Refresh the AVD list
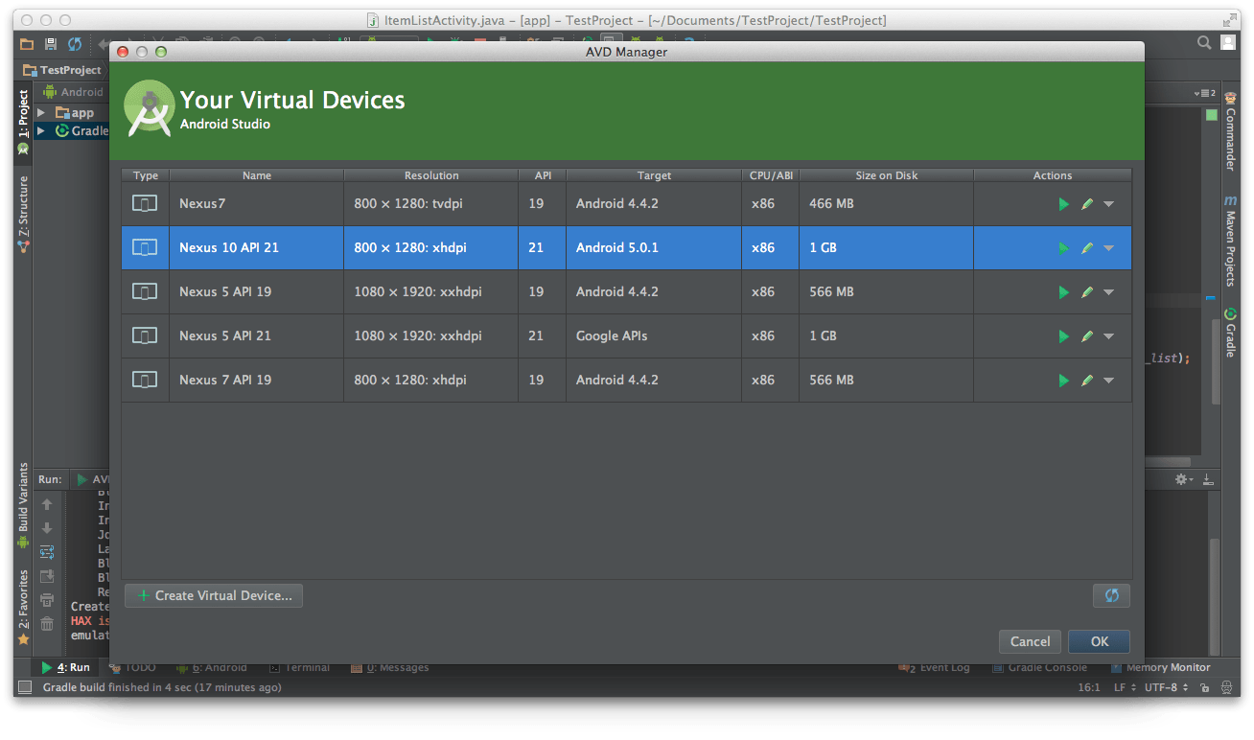 tap(1111, 595)
